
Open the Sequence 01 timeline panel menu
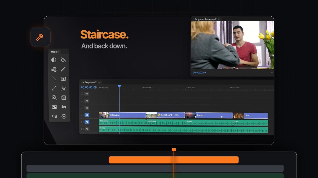tap(99, 82)
